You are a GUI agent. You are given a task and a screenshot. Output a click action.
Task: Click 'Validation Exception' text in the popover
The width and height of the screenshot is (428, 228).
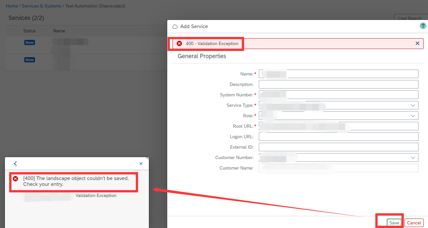[x=96, y=195]
